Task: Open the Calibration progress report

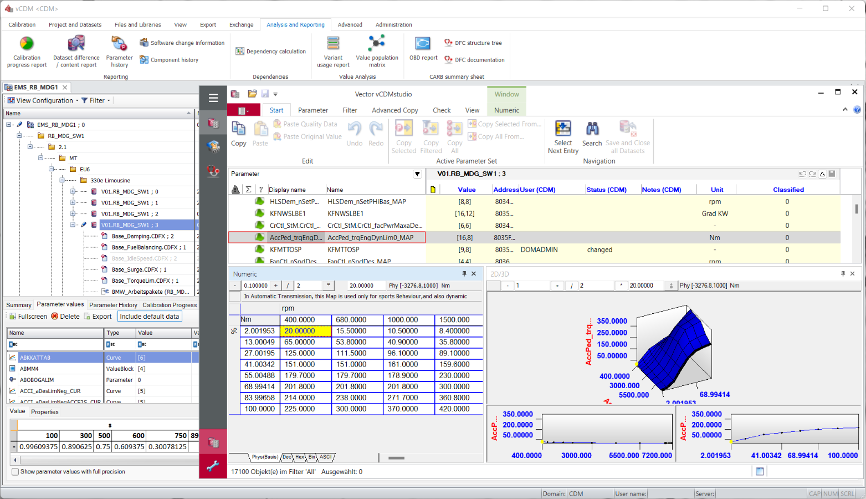Action: pyautogui.click(x=27, y=52)
